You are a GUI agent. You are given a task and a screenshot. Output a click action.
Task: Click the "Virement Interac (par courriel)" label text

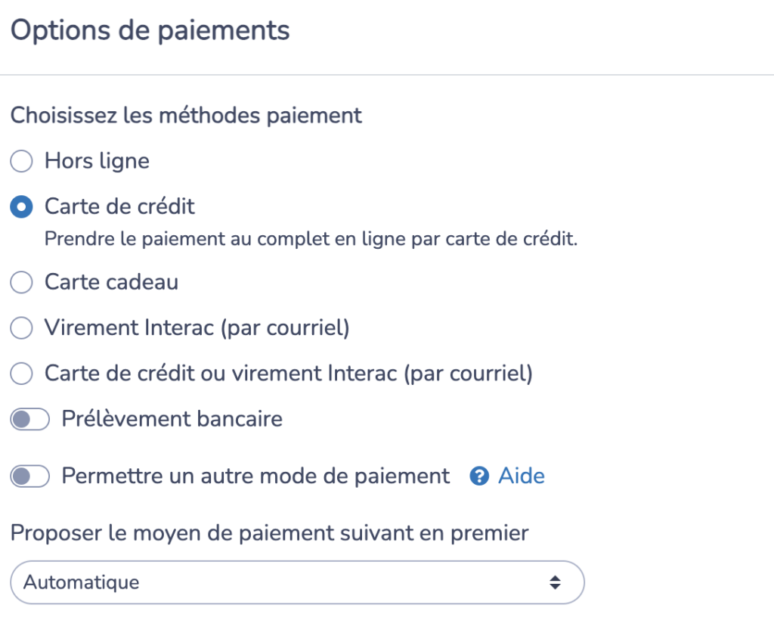(197, 328)
